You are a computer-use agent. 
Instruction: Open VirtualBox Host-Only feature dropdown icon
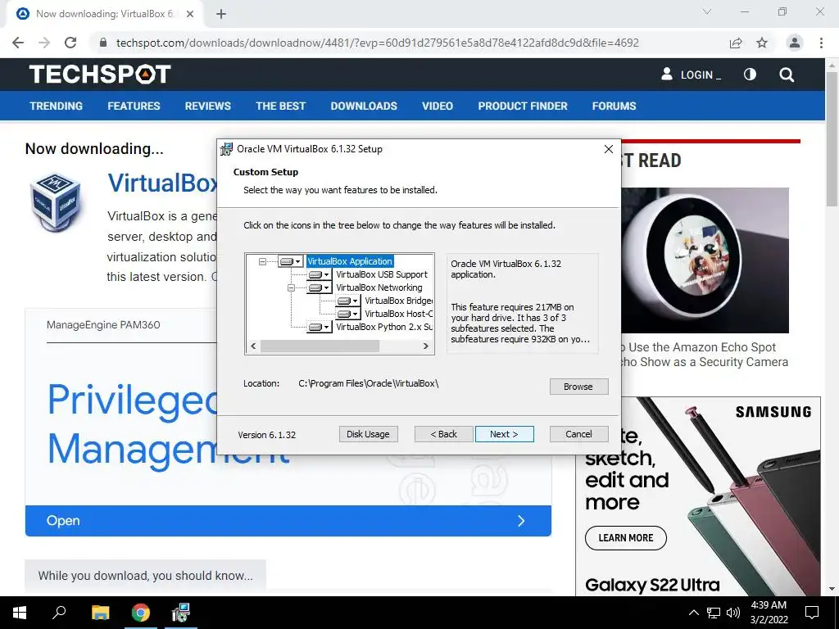coord(347,314)
